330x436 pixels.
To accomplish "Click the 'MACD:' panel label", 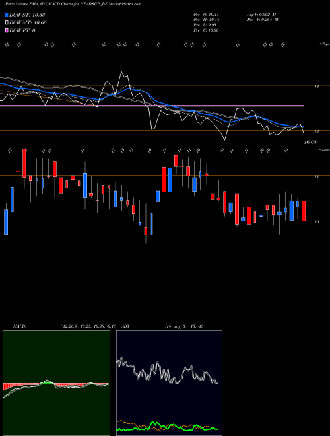I will (19, 326).
